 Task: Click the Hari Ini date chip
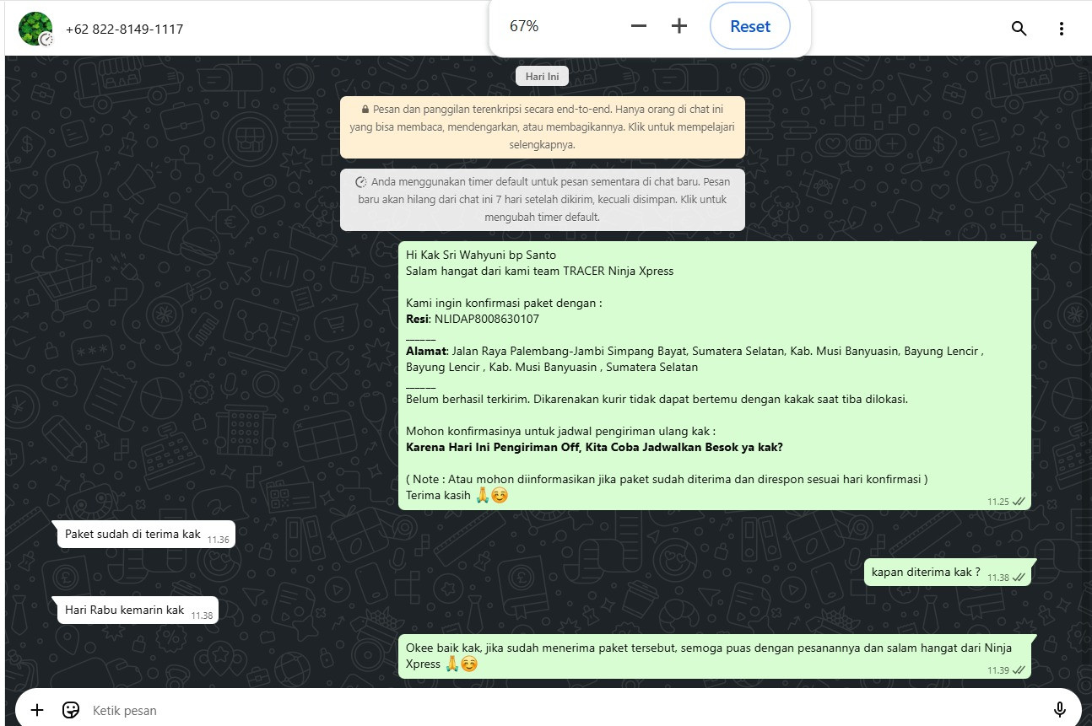tap(542, 76)
